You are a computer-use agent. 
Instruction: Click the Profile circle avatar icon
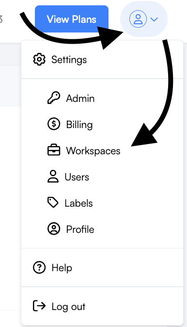pos(54,229)
